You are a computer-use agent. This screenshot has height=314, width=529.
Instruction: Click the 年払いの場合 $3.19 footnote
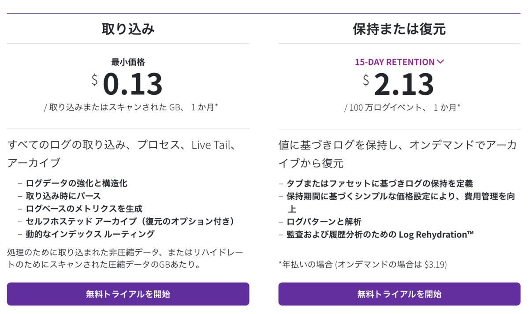tap(363, 265)
